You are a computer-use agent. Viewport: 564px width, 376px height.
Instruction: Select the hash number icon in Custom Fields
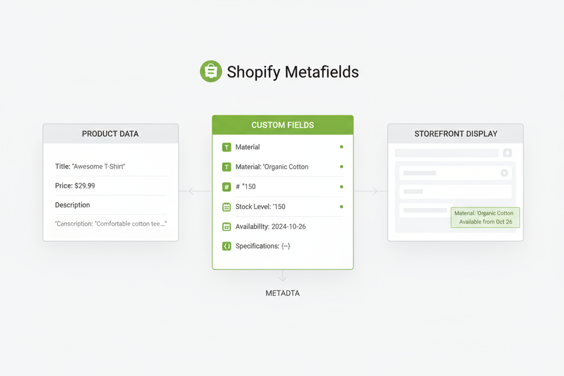[227, 187]
